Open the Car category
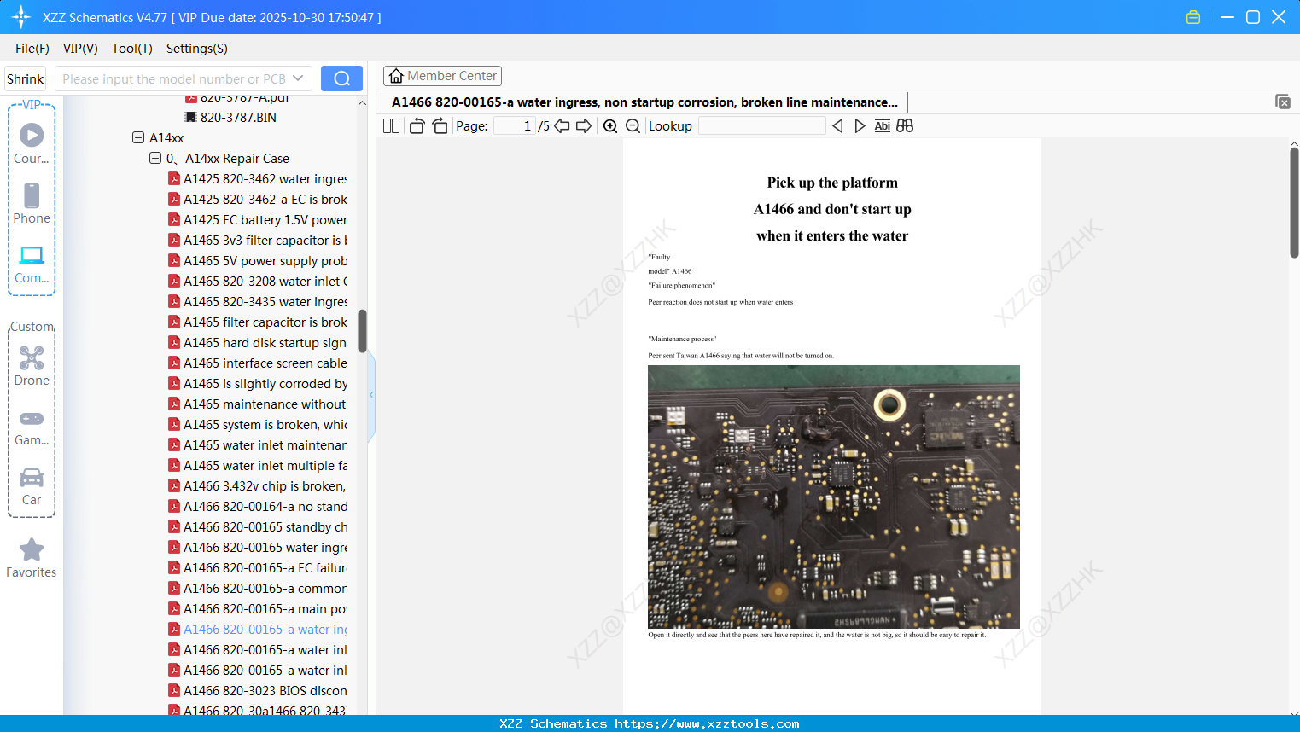The width and height of the screenshot is (1300, 732). click(32, 486)
